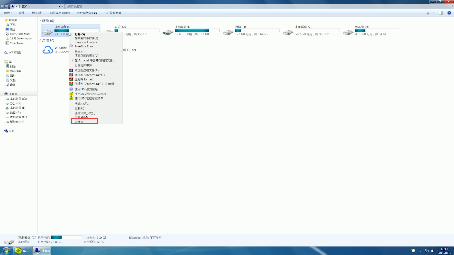Image resolution: width=454 pixels, height=255 pixels.
Task: Click the help question mark icon
Action: pos(449,13)
